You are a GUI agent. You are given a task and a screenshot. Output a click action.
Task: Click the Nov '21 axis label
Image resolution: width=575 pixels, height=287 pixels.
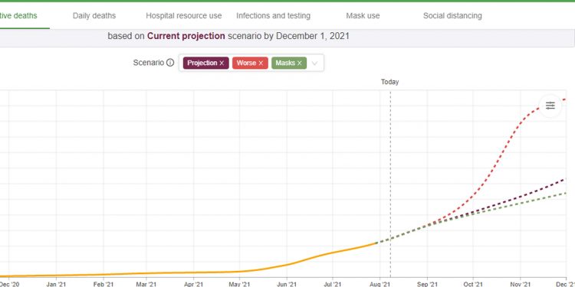pos(521,284)
